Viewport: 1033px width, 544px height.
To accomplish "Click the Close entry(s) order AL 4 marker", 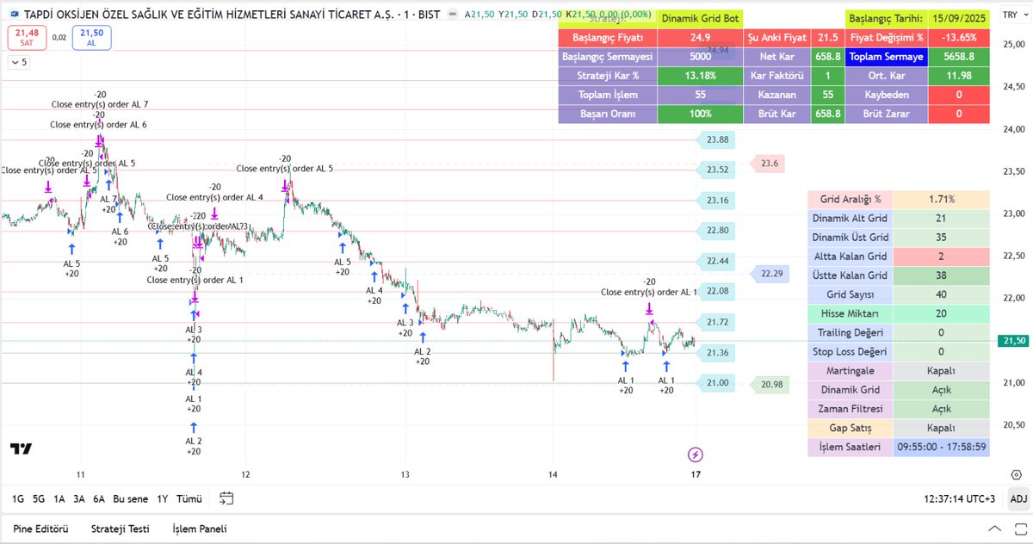I will coord(214,197).
